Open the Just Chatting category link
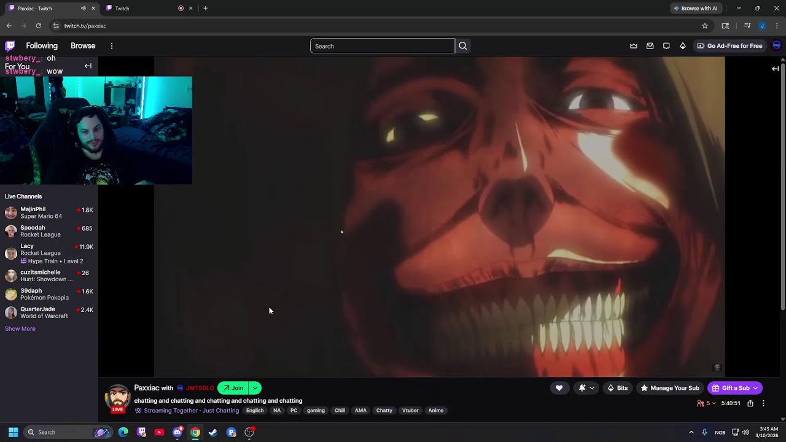This screenshot has width=786, height=442. click(220, 411)
